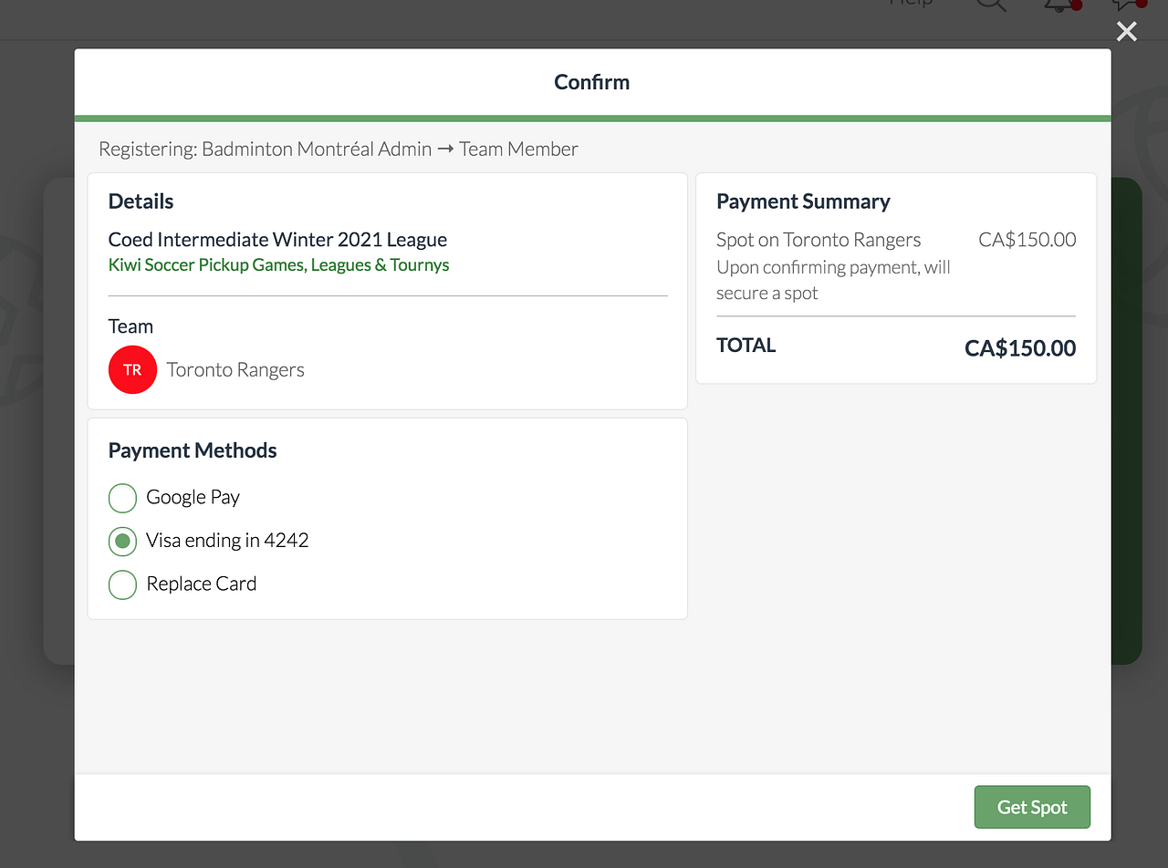Click the red TR team avatar
This screenshot has width=1168, height=868.
tap(132, 370)
